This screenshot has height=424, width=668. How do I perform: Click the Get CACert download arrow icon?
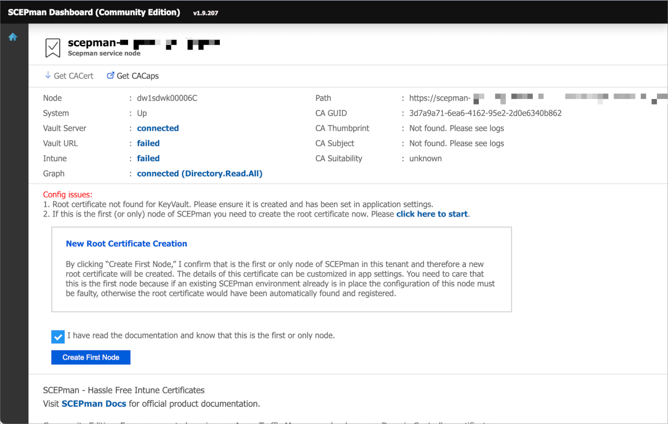pos(47,76)
